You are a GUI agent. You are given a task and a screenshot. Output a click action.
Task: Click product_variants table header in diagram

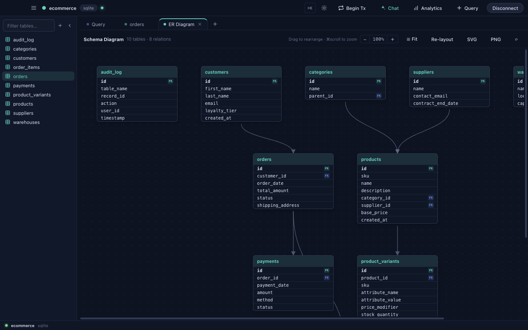click(397, 261)
